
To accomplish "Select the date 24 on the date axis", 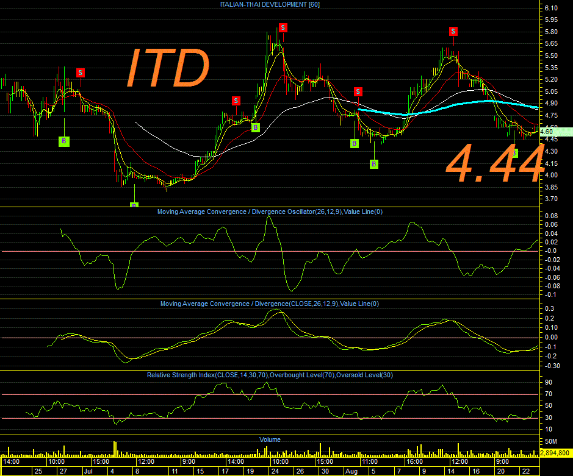I will pos(275,471).
